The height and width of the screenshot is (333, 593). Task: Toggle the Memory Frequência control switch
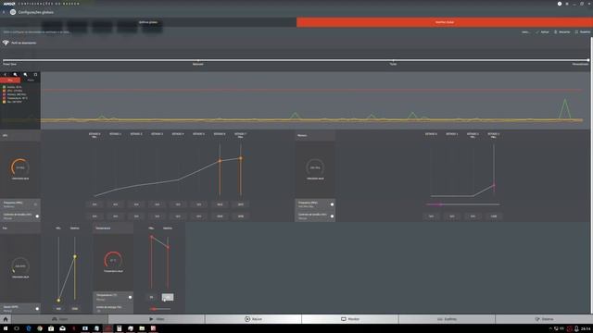(332, 204)
